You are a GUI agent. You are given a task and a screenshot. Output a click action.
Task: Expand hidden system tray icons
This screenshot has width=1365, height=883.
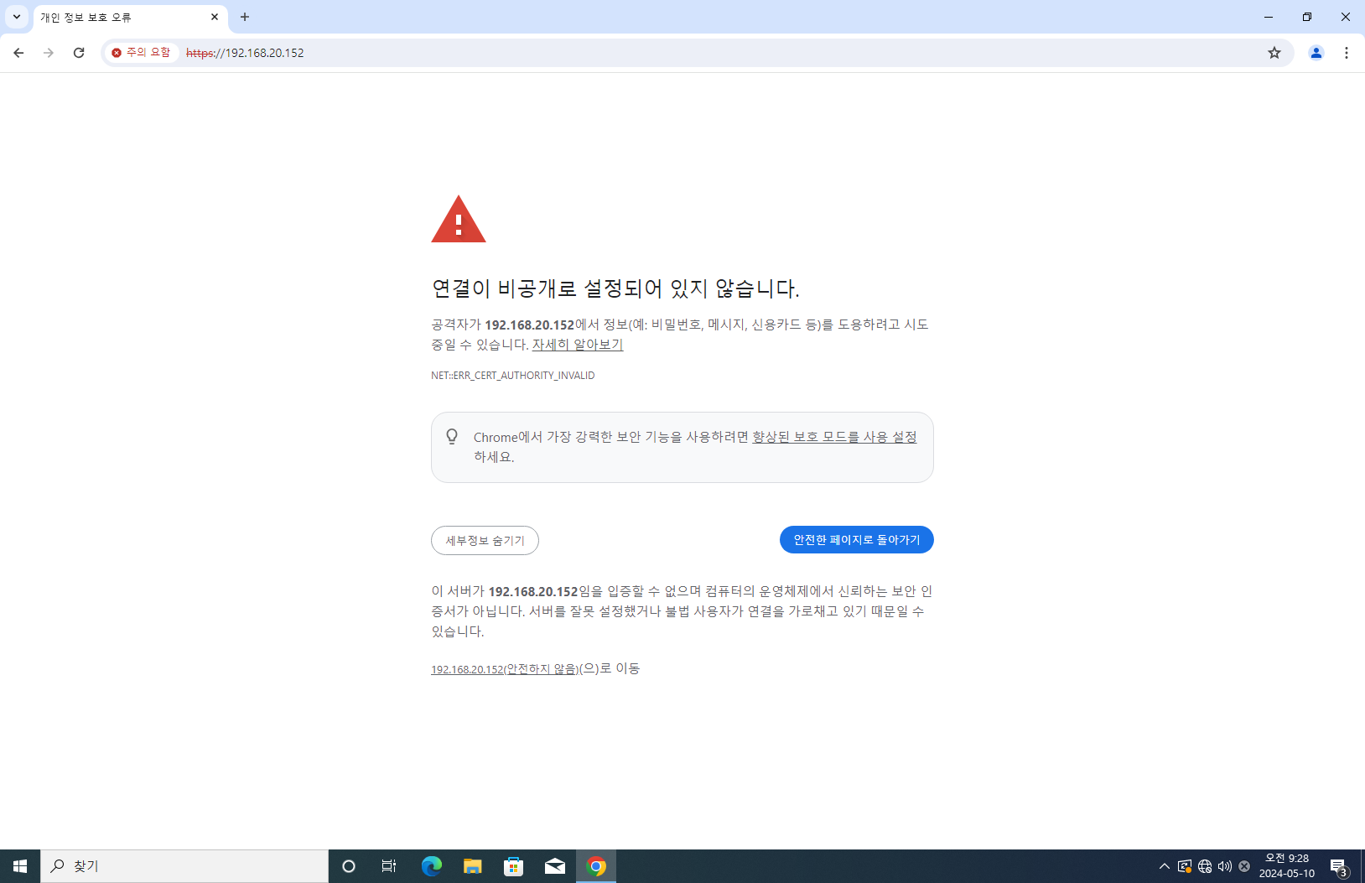tap(1165, 866)
